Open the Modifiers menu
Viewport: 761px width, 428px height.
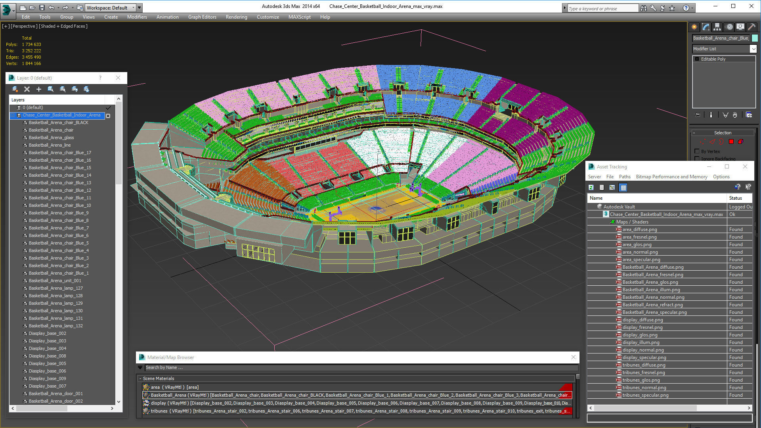137,17
